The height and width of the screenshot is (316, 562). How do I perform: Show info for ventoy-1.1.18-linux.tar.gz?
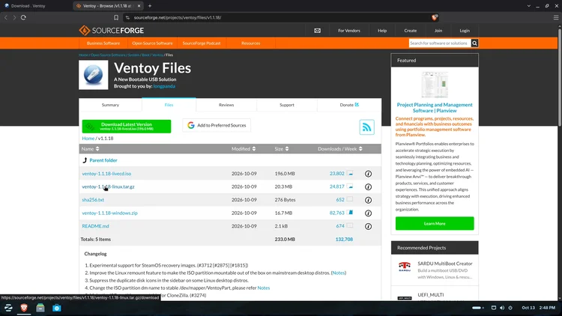368,186
